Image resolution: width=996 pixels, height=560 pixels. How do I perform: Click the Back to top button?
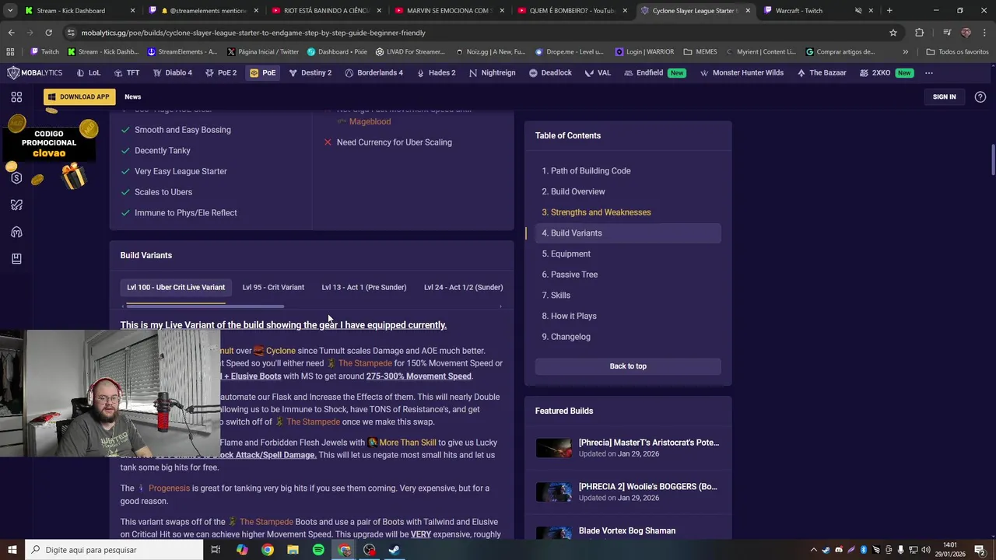[x=628, y=366]
